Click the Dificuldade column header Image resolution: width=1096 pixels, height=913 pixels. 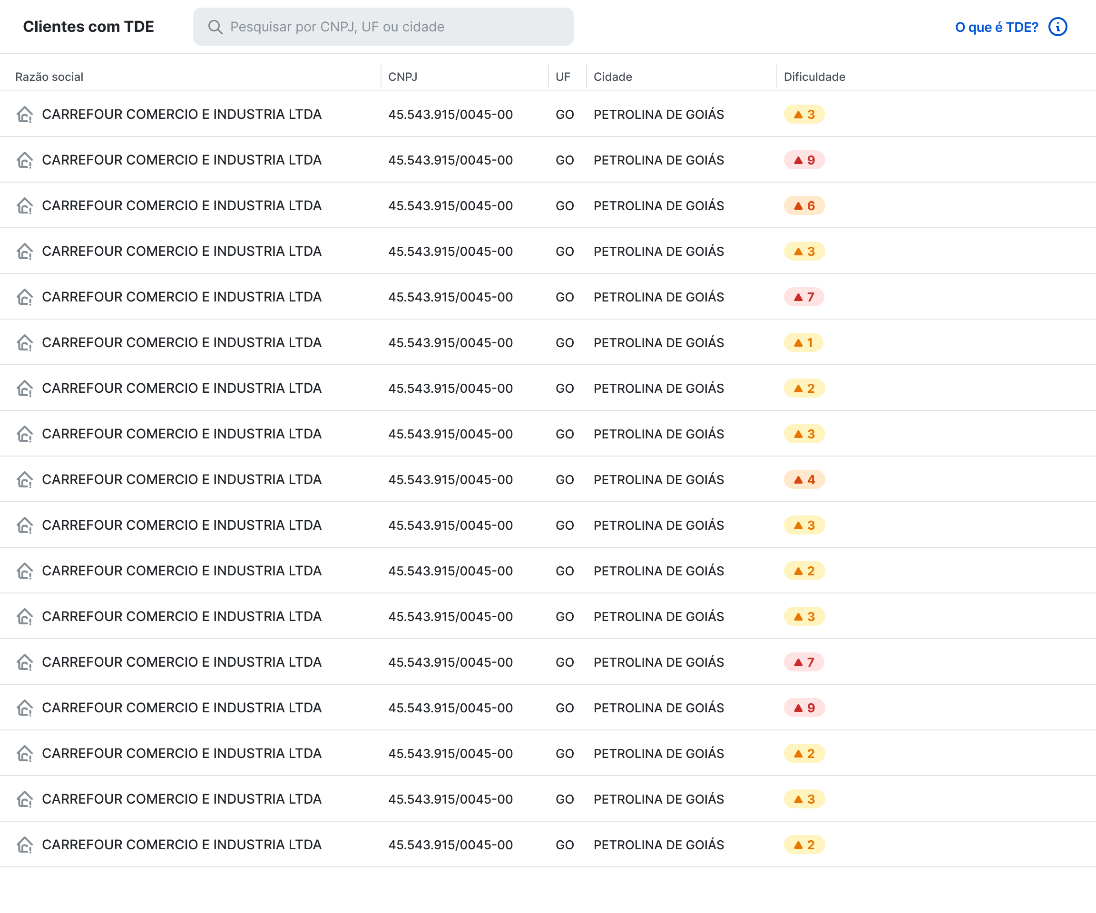pos(814,77)
